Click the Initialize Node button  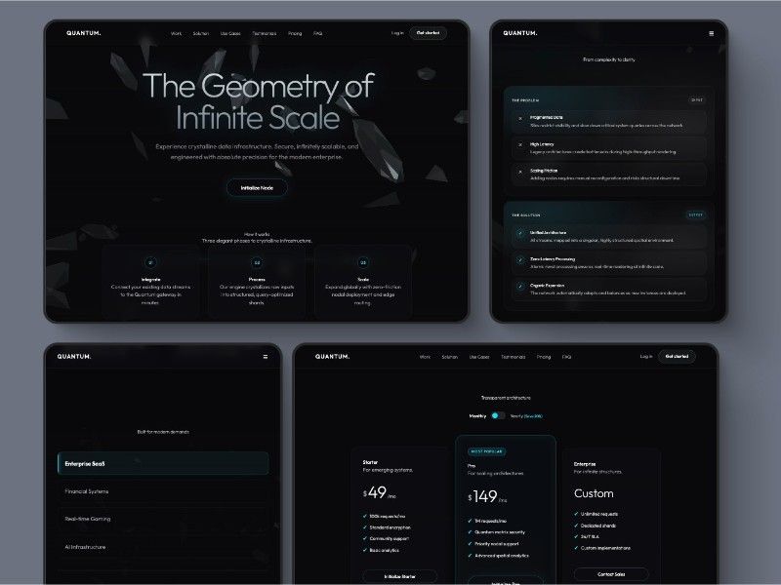pos(257,187)
